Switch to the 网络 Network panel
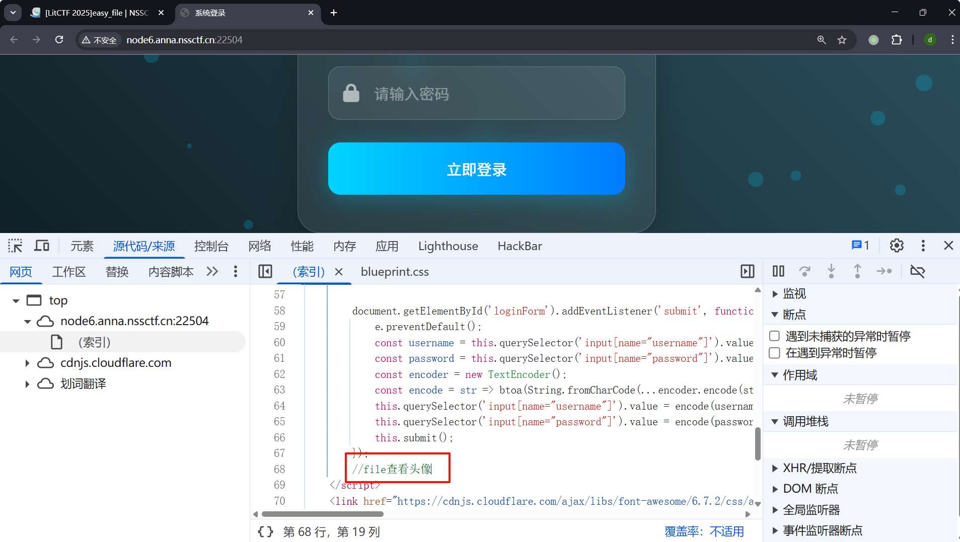 click(x=260, y=246)
